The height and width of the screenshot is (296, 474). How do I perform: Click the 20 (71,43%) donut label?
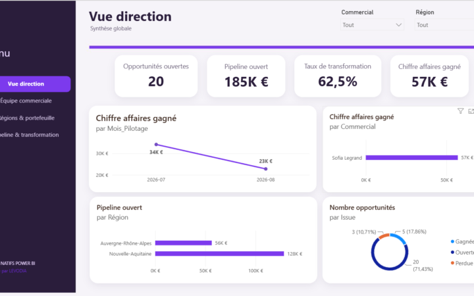[x=423, y=266]
